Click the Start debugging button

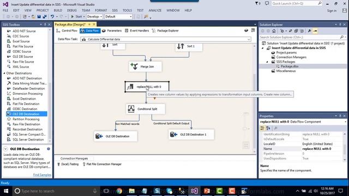[76, 17]
